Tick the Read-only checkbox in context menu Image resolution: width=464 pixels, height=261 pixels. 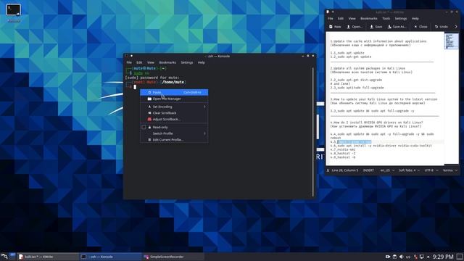pos(144,128)
